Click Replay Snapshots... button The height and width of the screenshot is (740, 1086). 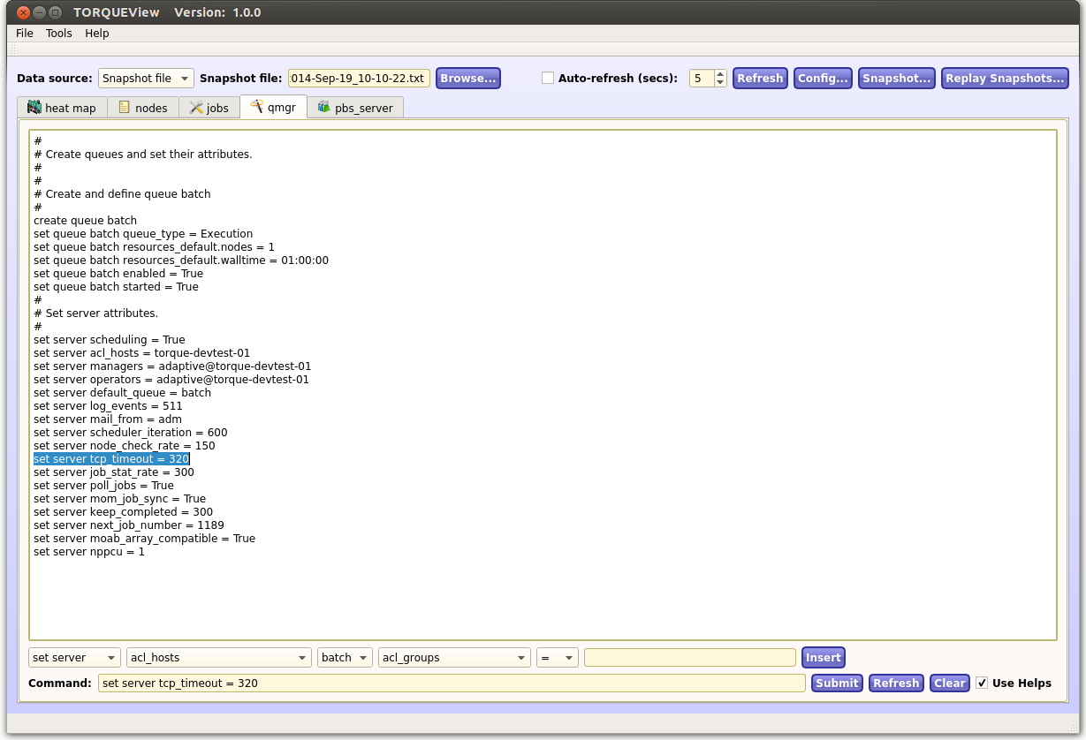coord(1005,79)
